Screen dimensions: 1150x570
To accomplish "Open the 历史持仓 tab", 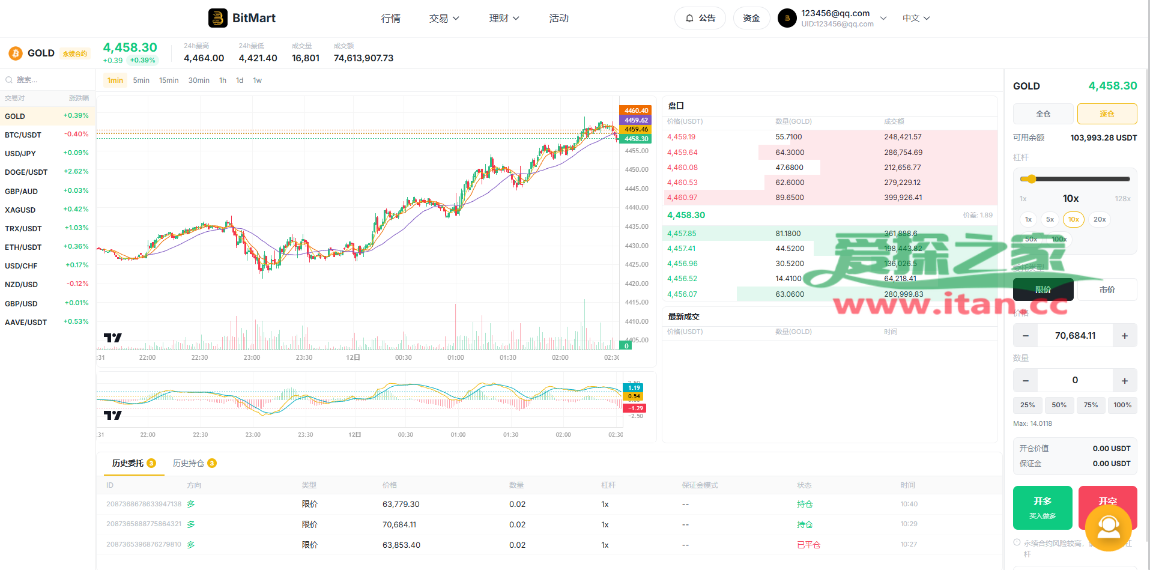I will [195, 463].
